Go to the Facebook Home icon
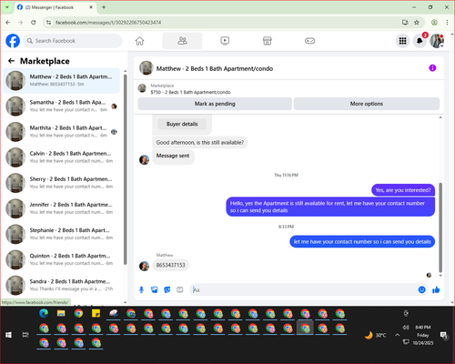Image resolution: width=455 pixels, height=364 pixels. click(139, 41)
